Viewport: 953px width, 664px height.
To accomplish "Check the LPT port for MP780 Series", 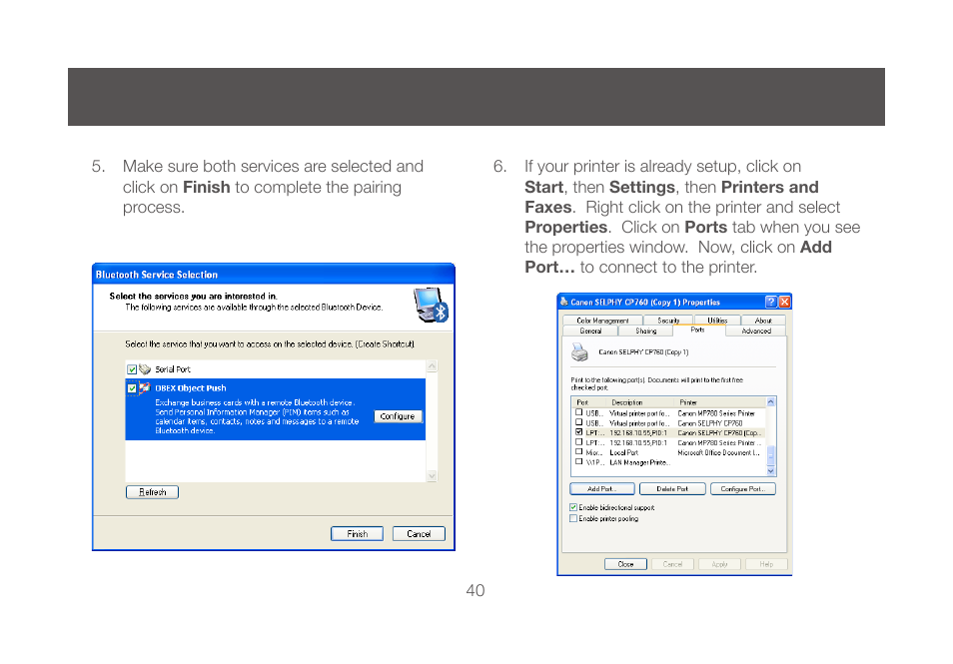I will [578, 441].
